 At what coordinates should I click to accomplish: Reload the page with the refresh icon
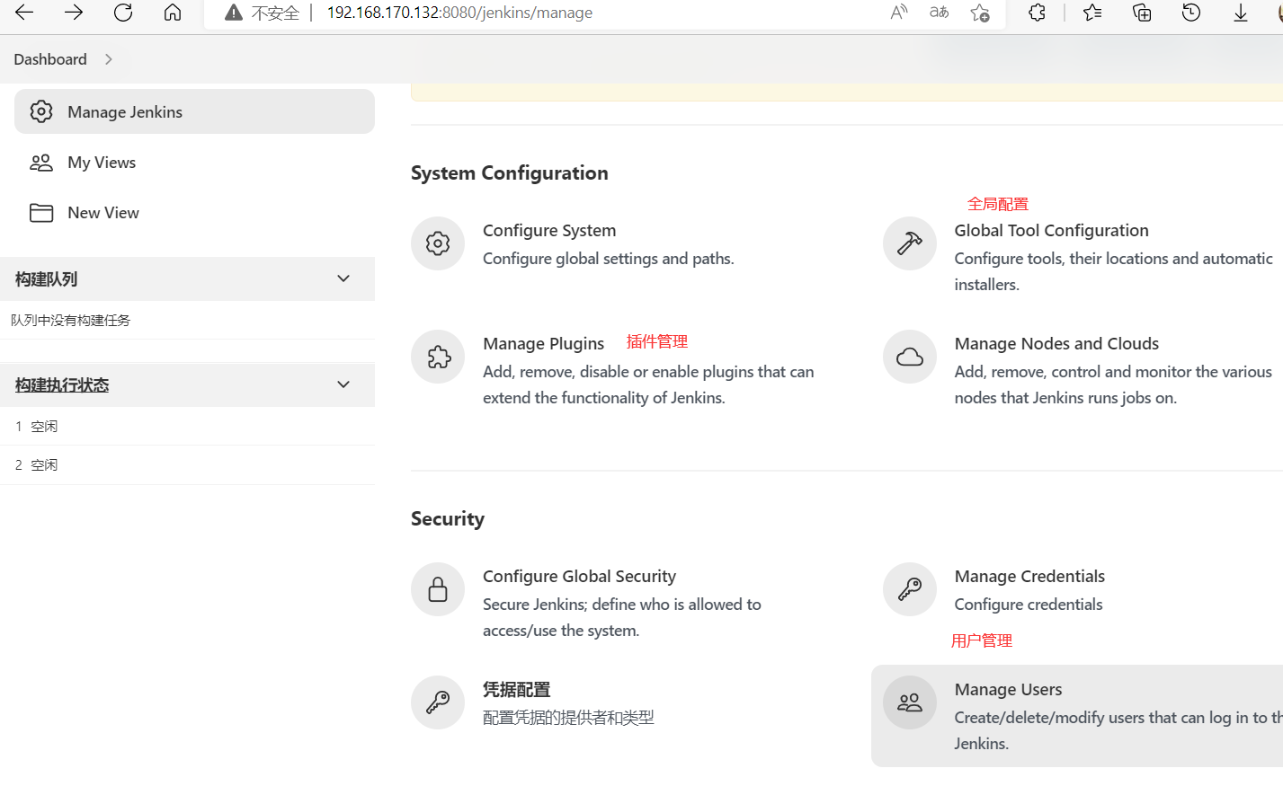point(123,13)
